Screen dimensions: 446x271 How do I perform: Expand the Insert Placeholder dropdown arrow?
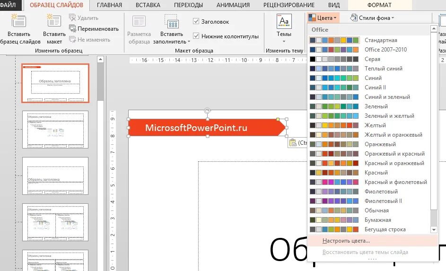pos(189,42)
